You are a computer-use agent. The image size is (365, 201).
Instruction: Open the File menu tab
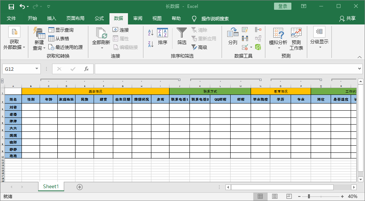[11, 18]
